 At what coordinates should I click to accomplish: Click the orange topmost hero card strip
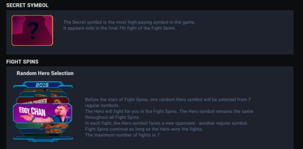42,90
